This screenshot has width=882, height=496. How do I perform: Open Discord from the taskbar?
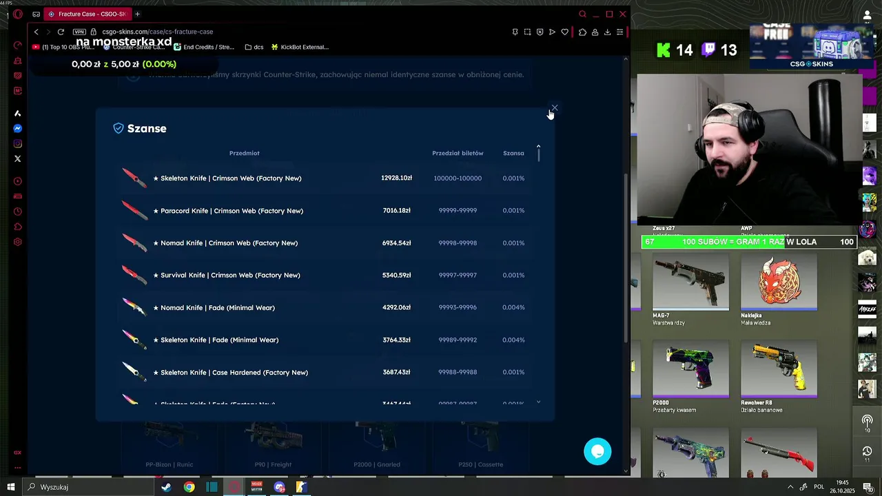279,487
